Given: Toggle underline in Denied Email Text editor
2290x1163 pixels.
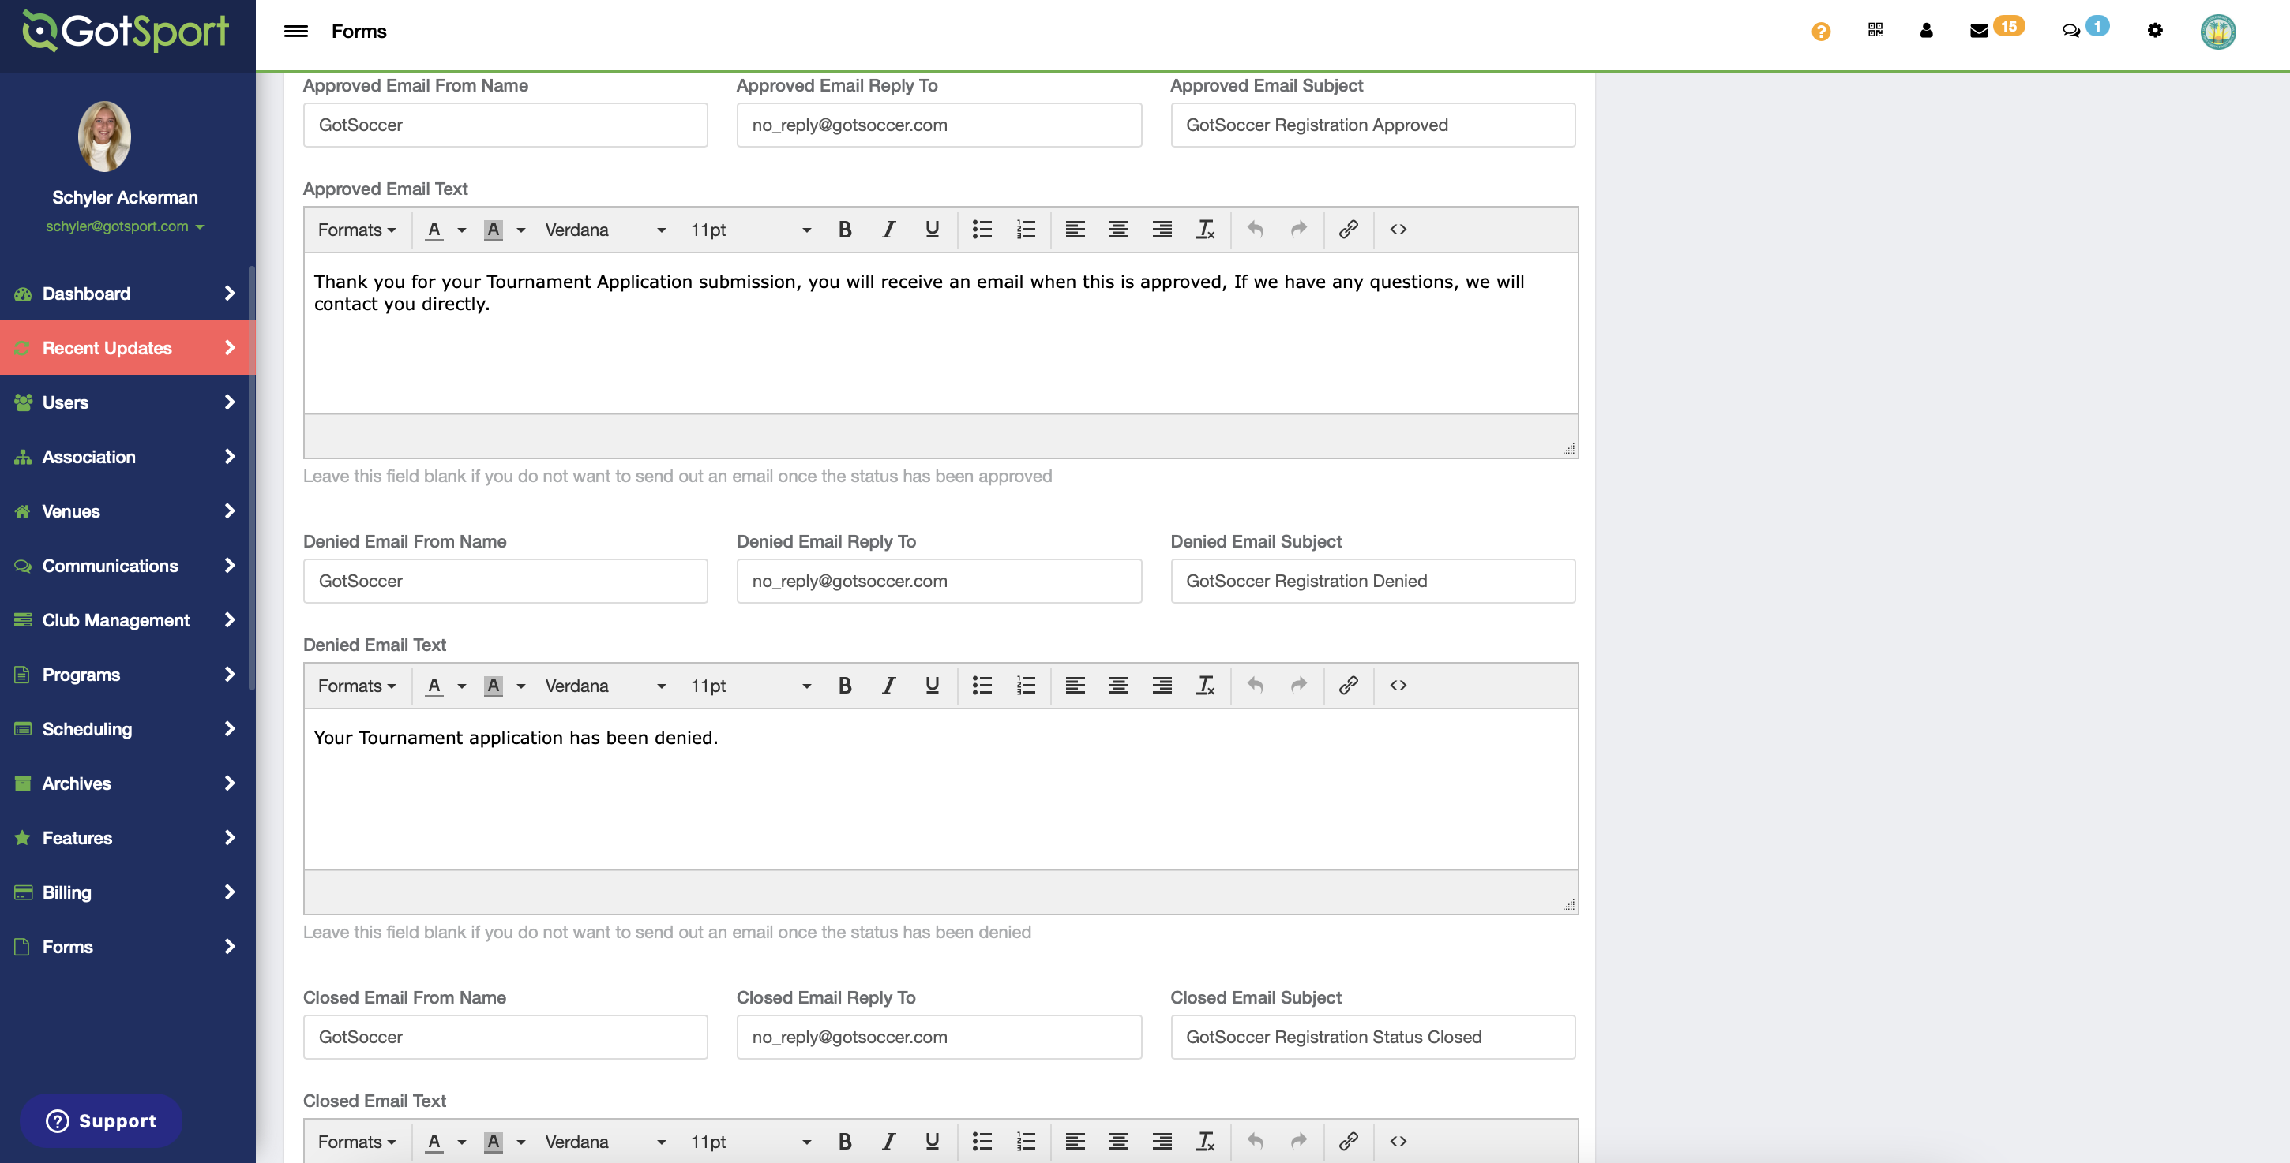Looking at the screenshot, I should click(932, 686).
